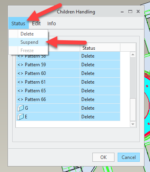Viewport: 150px width, 172px height.
Task: Click the pattern icon next to Pattern 60
Action: (21, 73)
